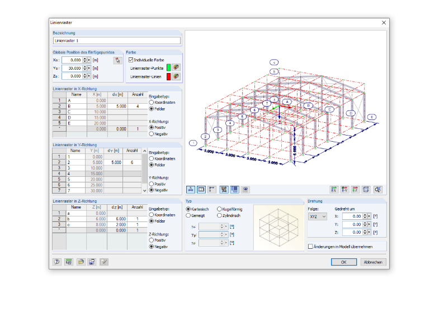The width and height of the screenshot is (425, 318).
Task: Click the Bezeichnung input field
Action: point(116,41)
